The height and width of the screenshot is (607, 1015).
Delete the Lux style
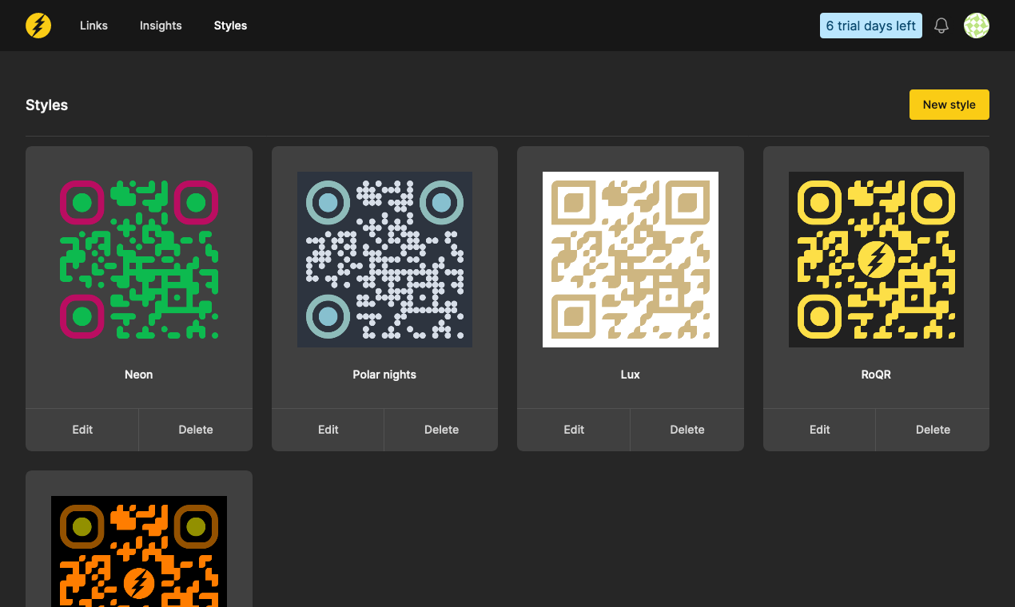[687, 430]
